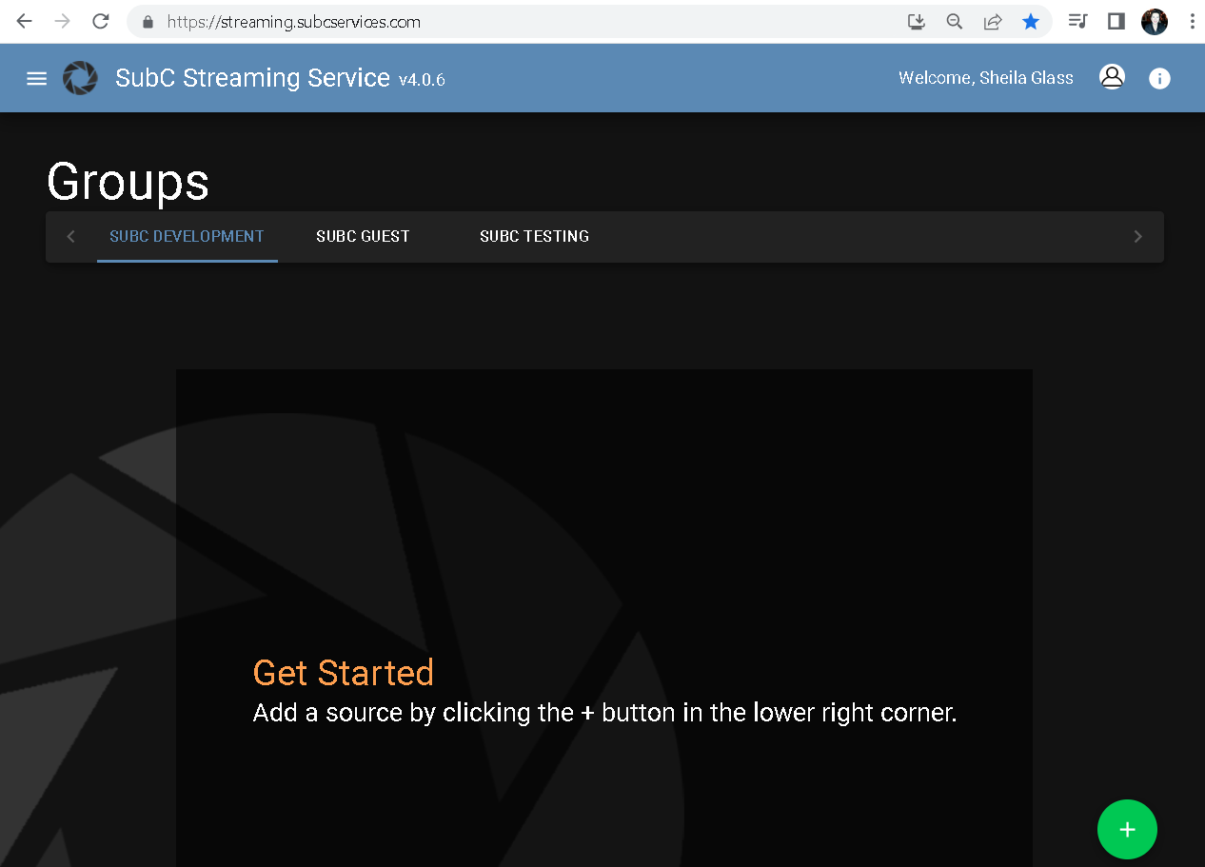This screenshot has width=1205, height=867.
Task: Reload the page with the refresh icon
Action: (100, 21)
